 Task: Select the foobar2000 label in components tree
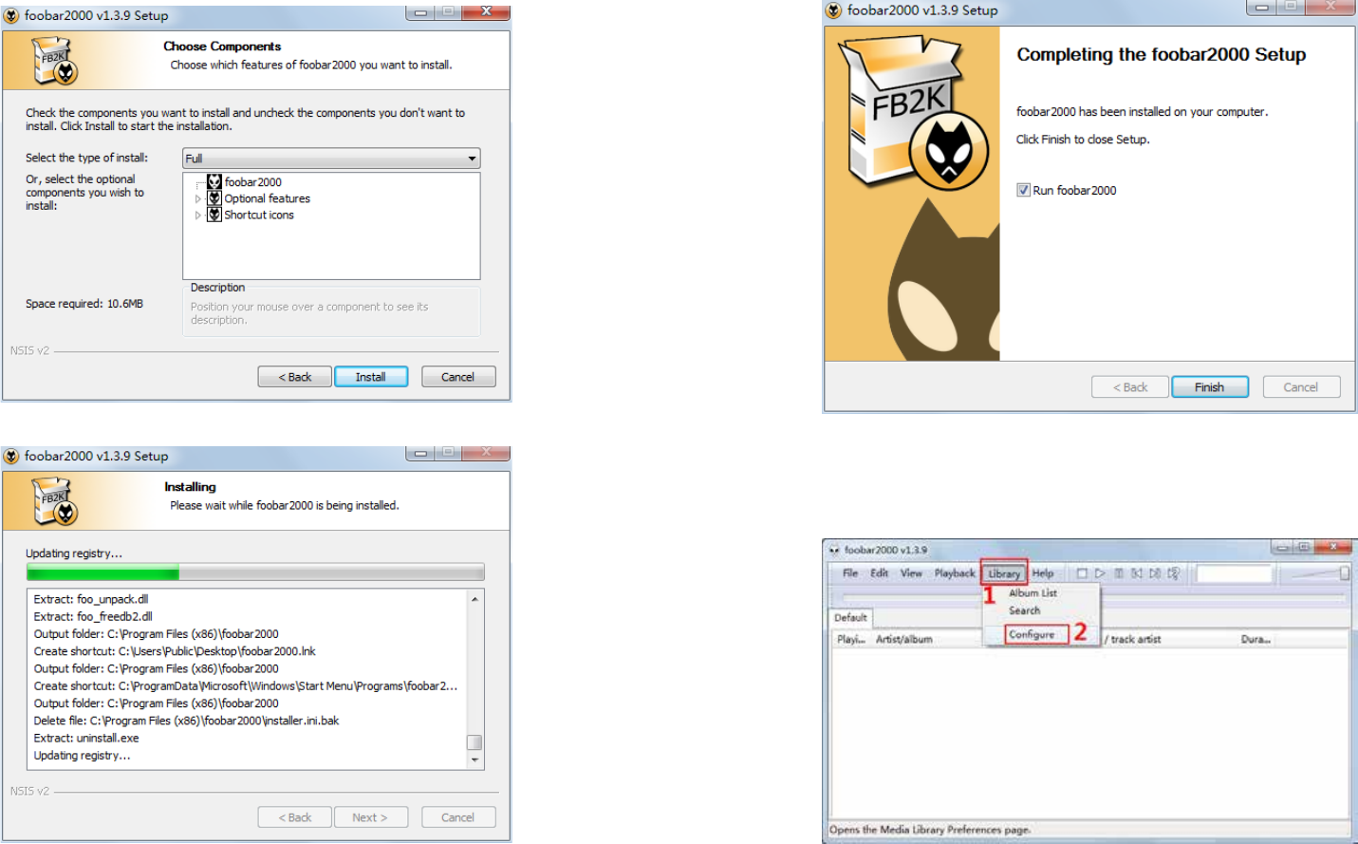(252, 182)
